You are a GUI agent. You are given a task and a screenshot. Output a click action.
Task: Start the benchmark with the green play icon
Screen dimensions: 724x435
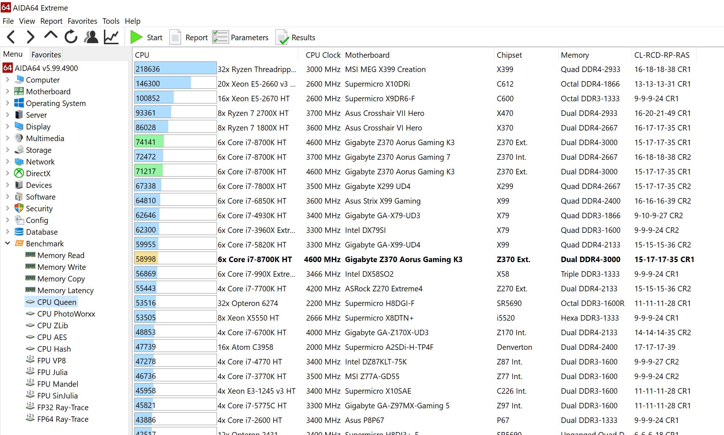pos(136,37)
